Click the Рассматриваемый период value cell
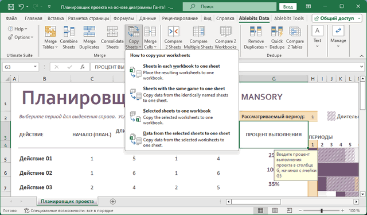 pos(313,117)
